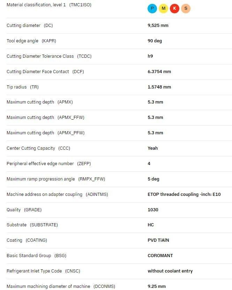Select the without coolant entry value

point(170,271)
